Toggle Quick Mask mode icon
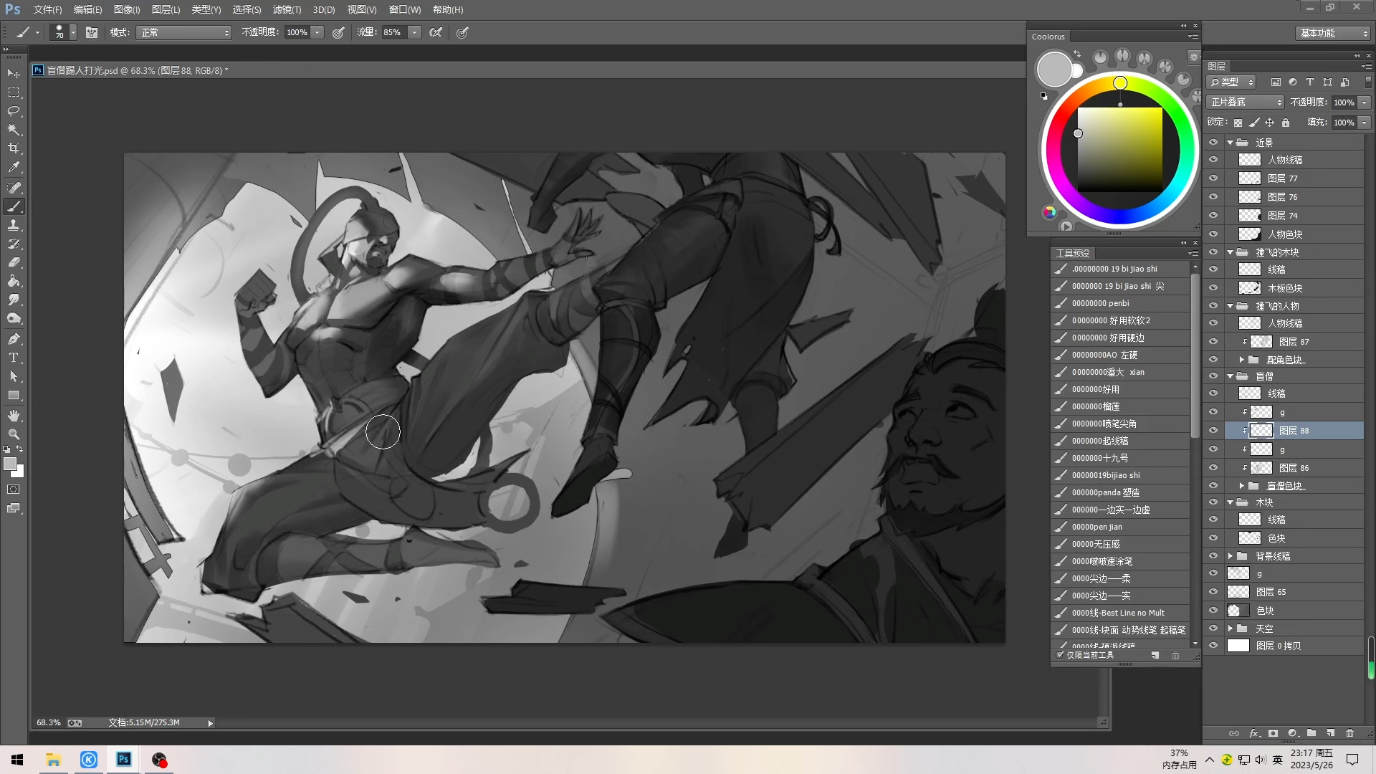 [14, 489]
